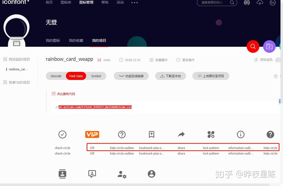Click the cloud upload icon in header
The height and width of the screenshot is (186, 283).
[x=260, y=3]
